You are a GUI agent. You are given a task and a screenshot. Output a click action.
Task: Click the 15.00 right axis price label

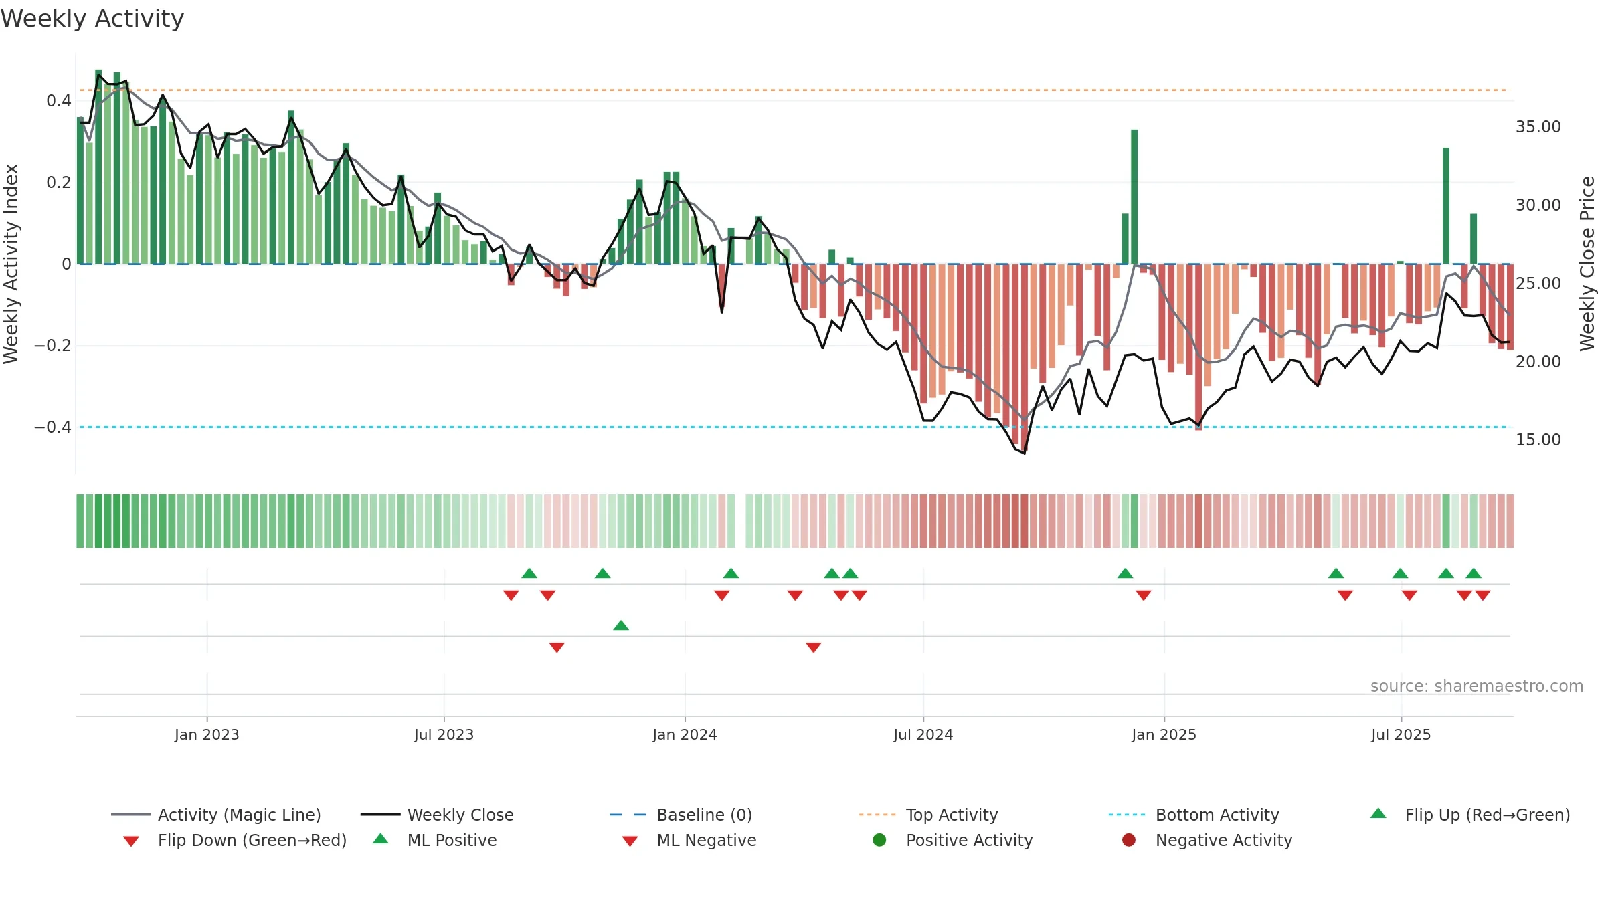1538,439
